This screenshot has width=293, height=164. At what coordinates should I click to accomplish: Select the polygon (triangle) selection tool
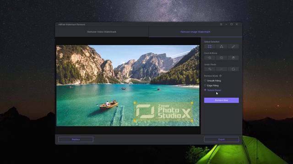click(222, 46)
